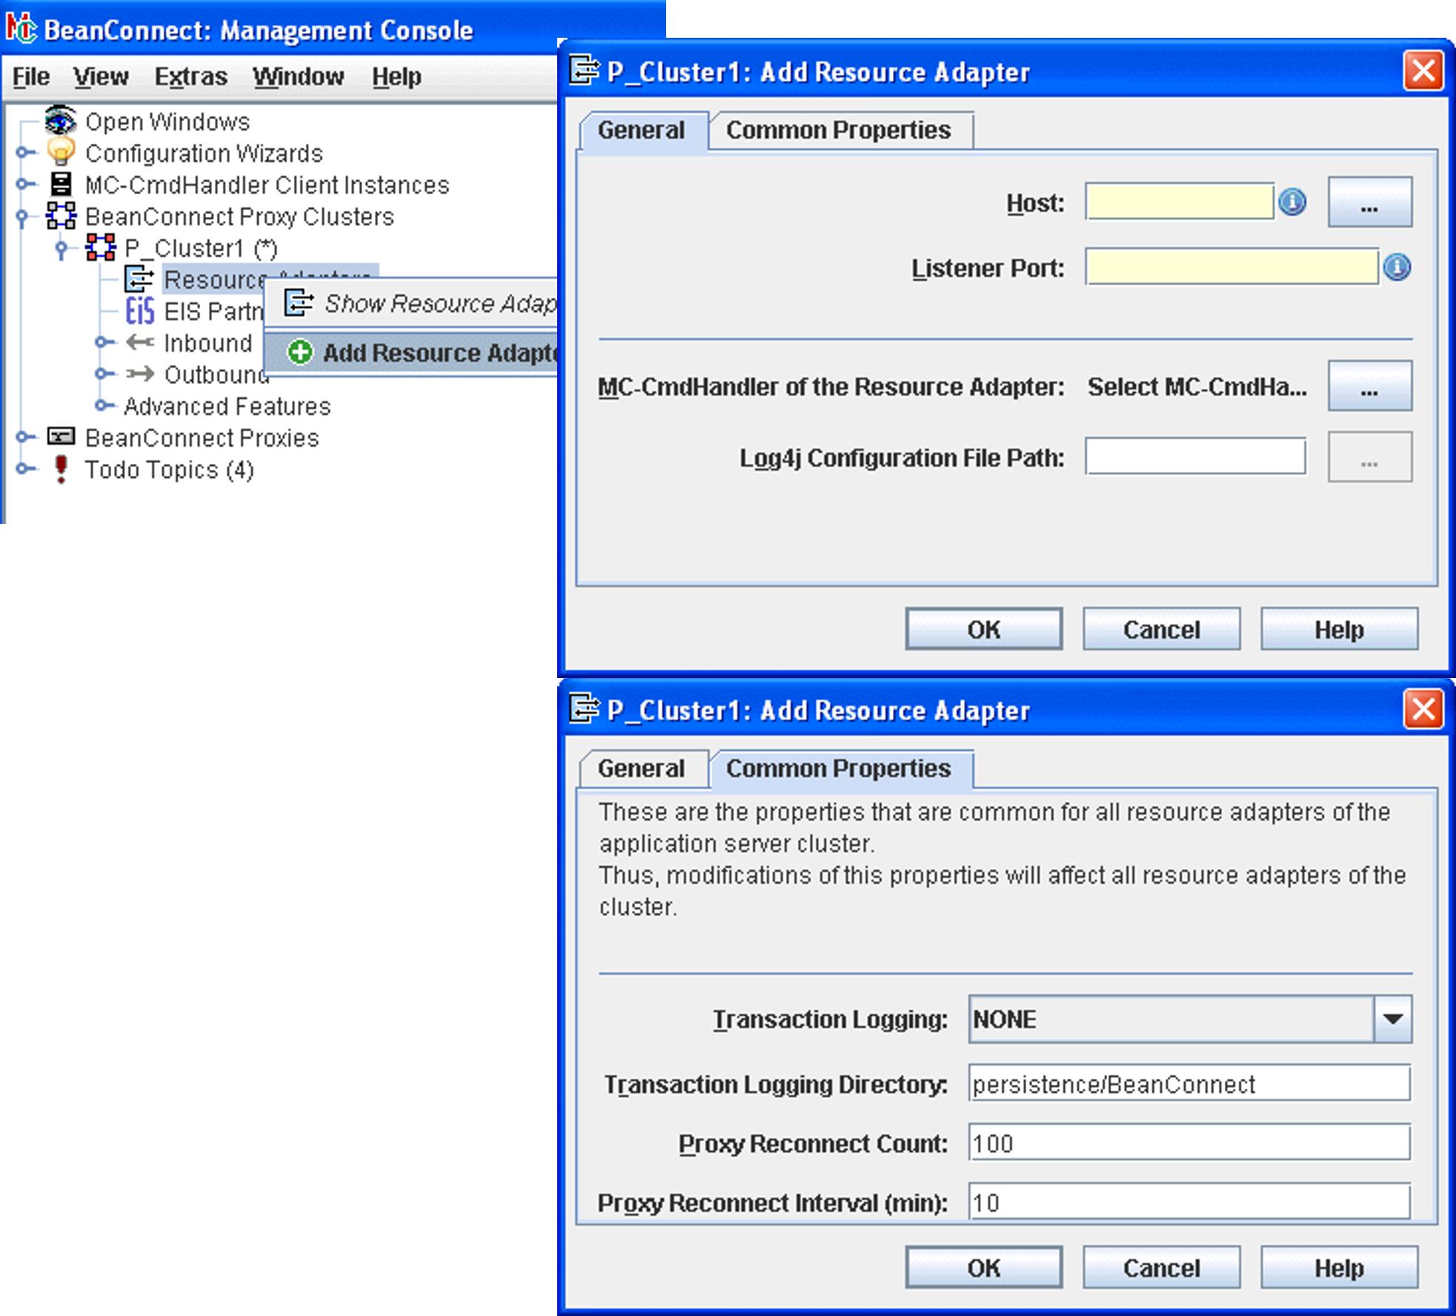
Task: Click the Configuration Wizards lightbulb icon
Action: 61,152
